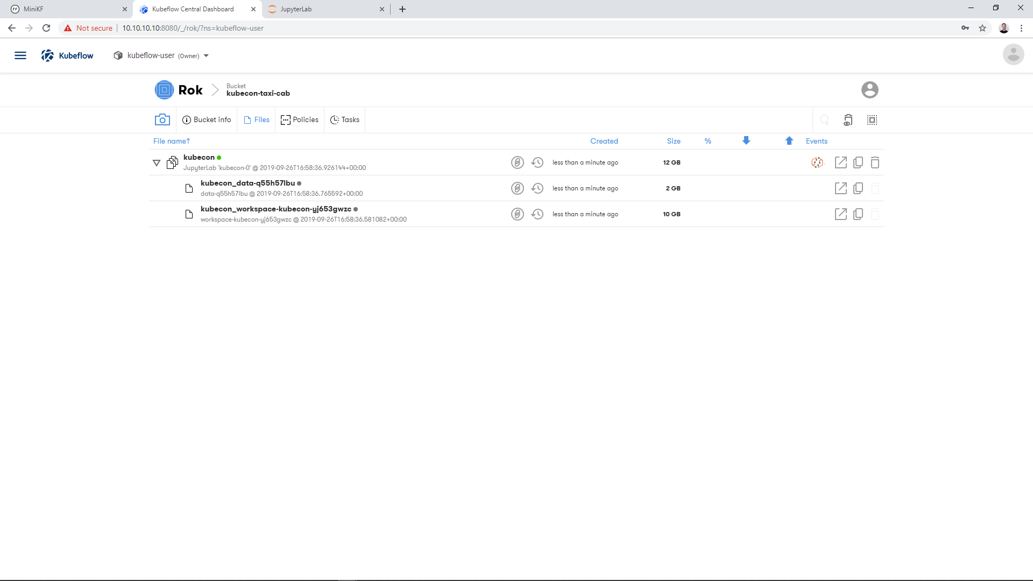Open version history for kubecon row
Viewport: 1033px width, 581px height.
pyautogui.click(x=537, y=162)
